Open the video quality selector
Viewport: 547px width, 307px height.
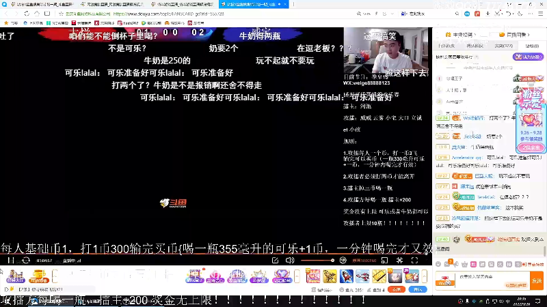(364, 261)
